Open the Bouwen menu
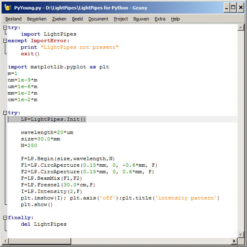247x247 pixels. 141,19
